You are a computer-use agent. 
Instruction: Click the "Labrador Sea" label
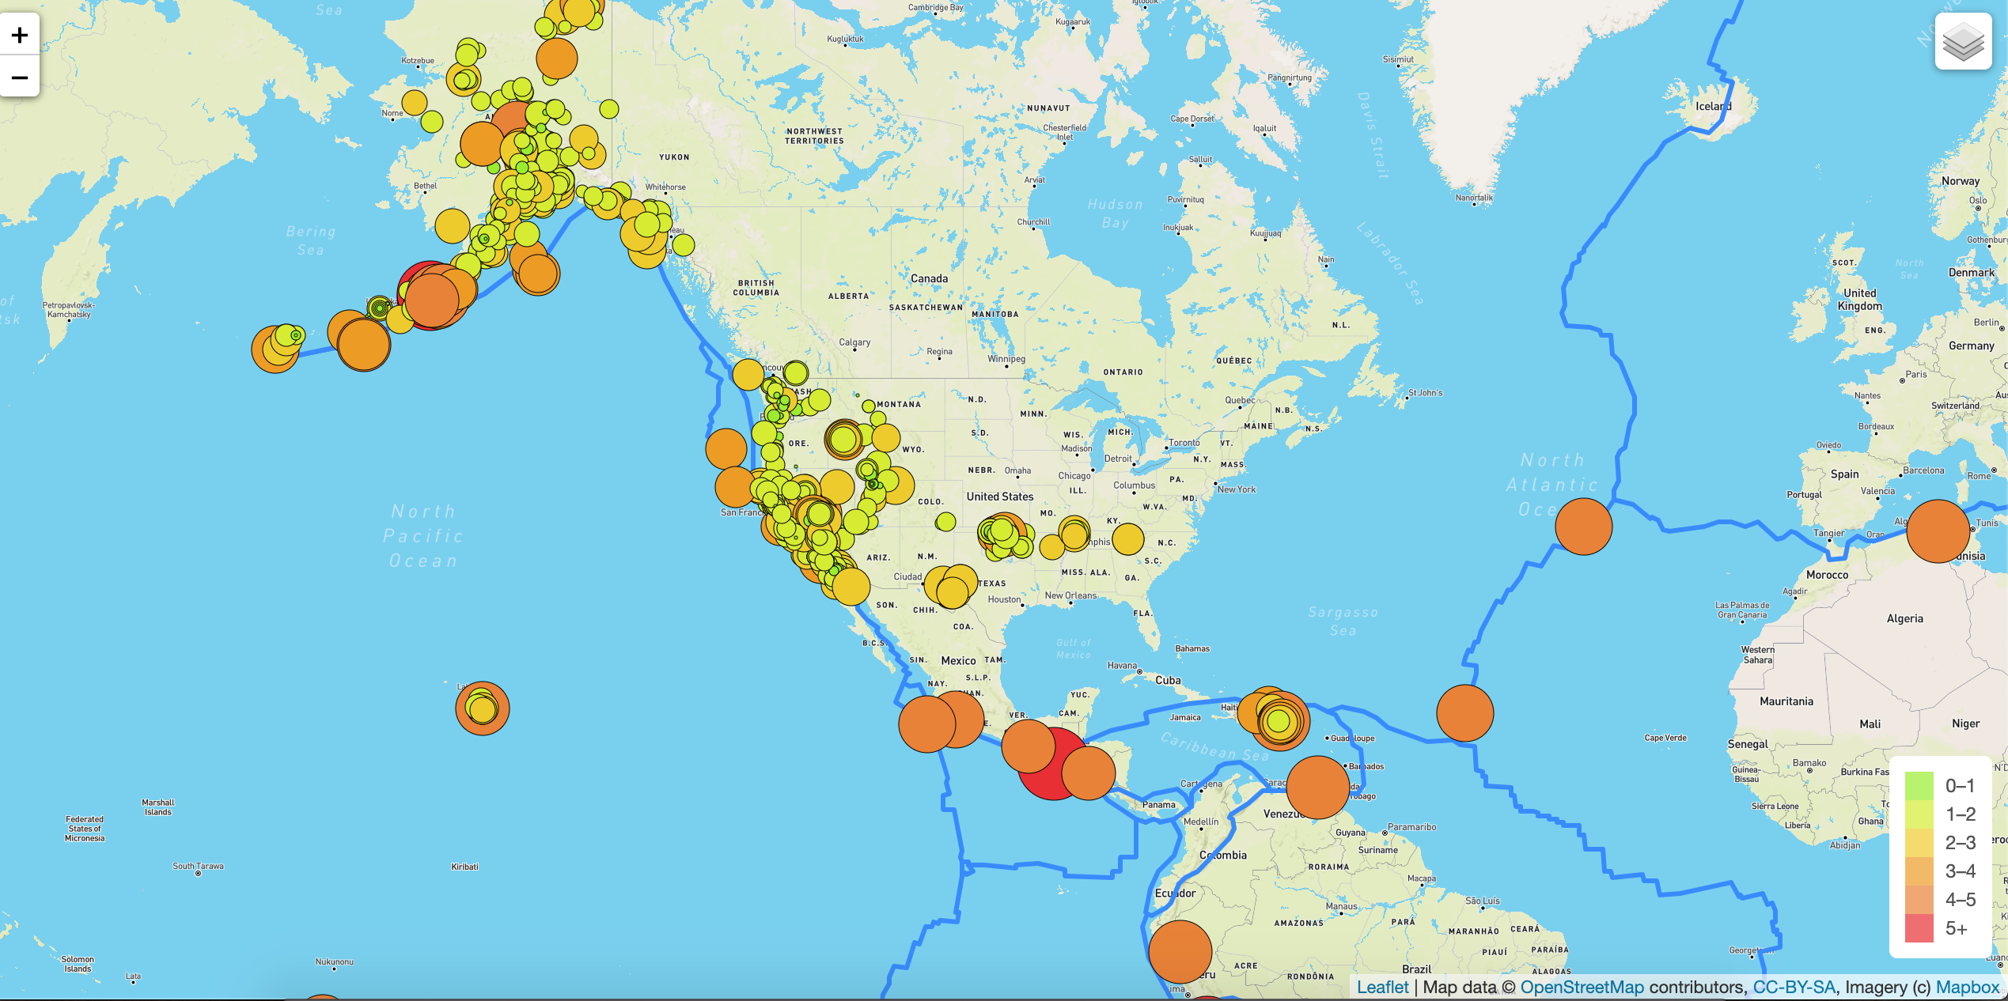point(1390,263)
